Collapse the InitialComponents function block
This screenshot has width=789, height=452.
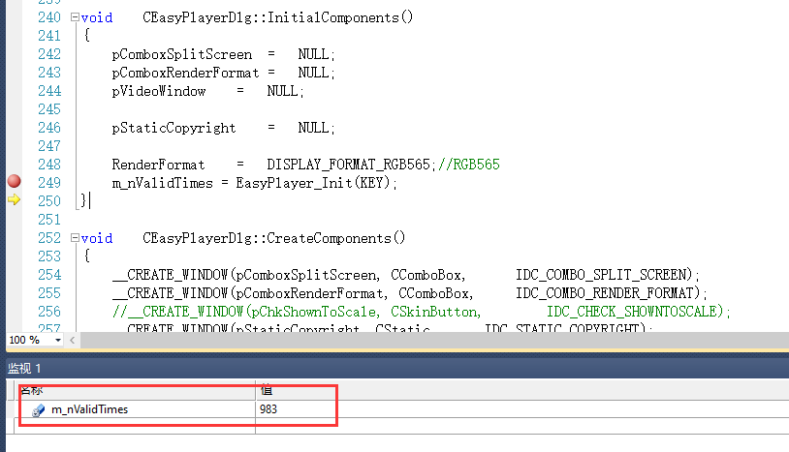point(74,17)
